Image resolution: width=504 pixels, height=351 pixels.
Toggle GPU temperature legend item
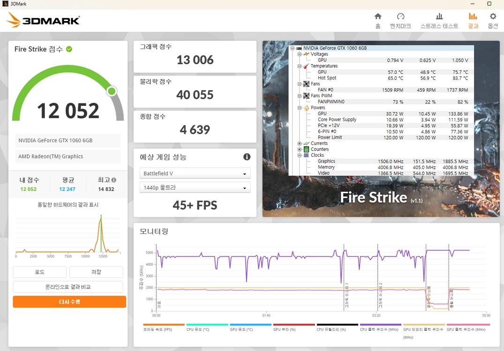pyautogui.click(x=250, y=328)
